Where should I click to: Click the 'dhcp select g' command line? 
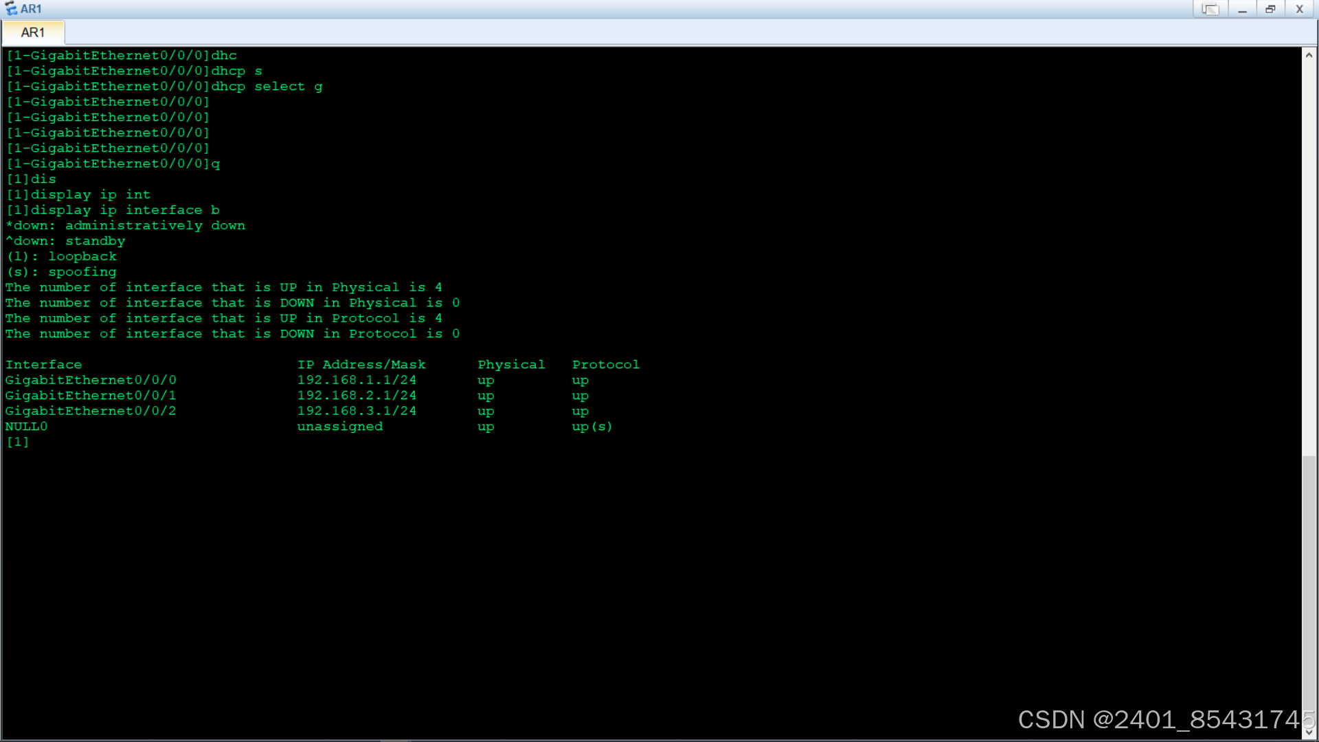pyautogui.click(x=267, y=87)
